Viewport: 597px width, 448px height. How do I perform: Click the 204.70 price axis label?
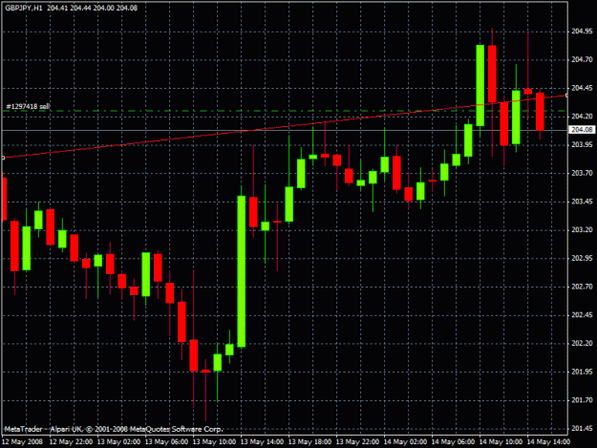pos(582,60)
